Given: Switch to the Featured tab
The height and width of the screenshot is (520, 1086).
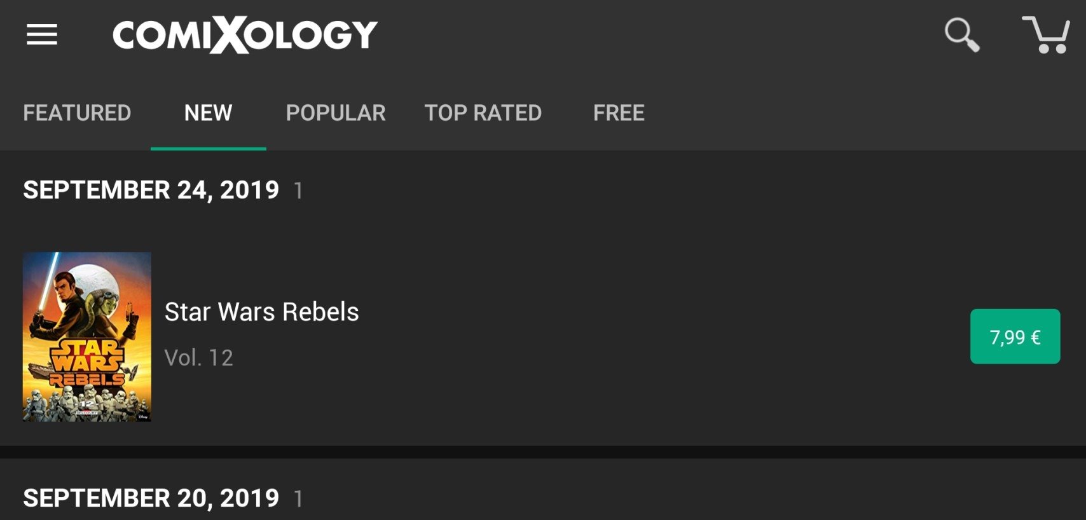Looking at the screenshot, I should pos(77,113).
